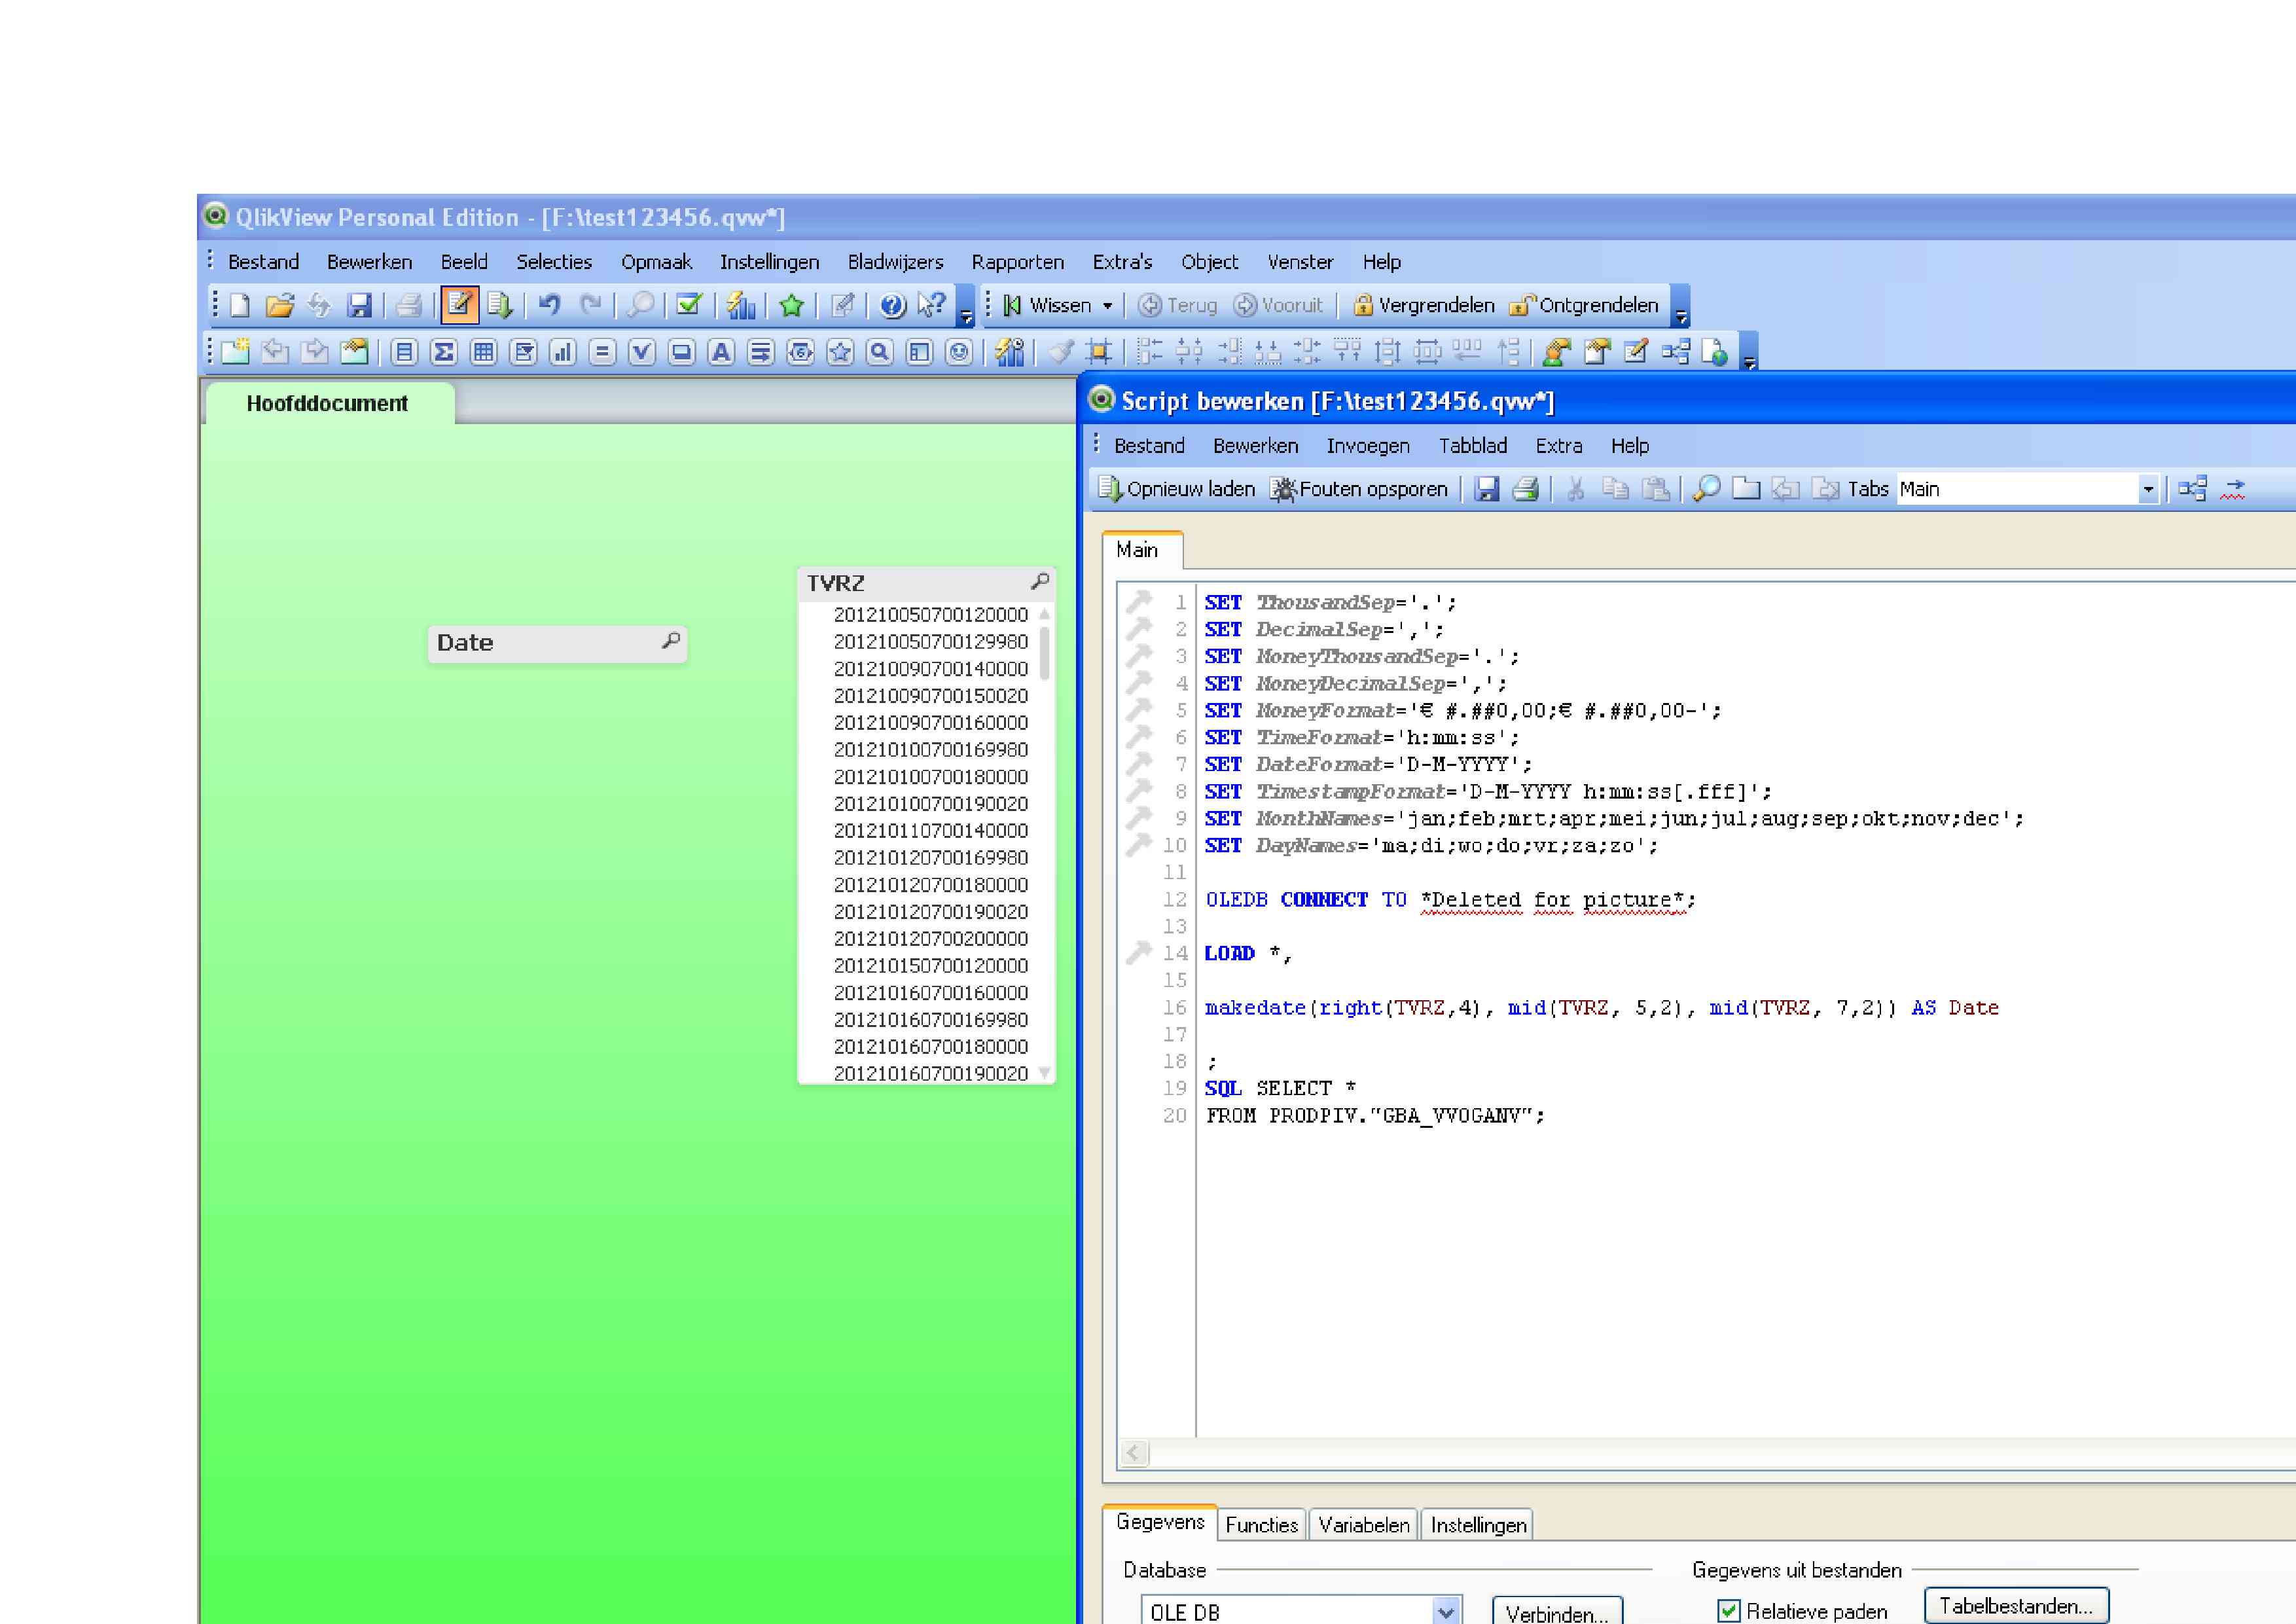The image size is (2296, 1624).
Task: Click script line 16 with makedate expression
Action: point(1602,1008)
